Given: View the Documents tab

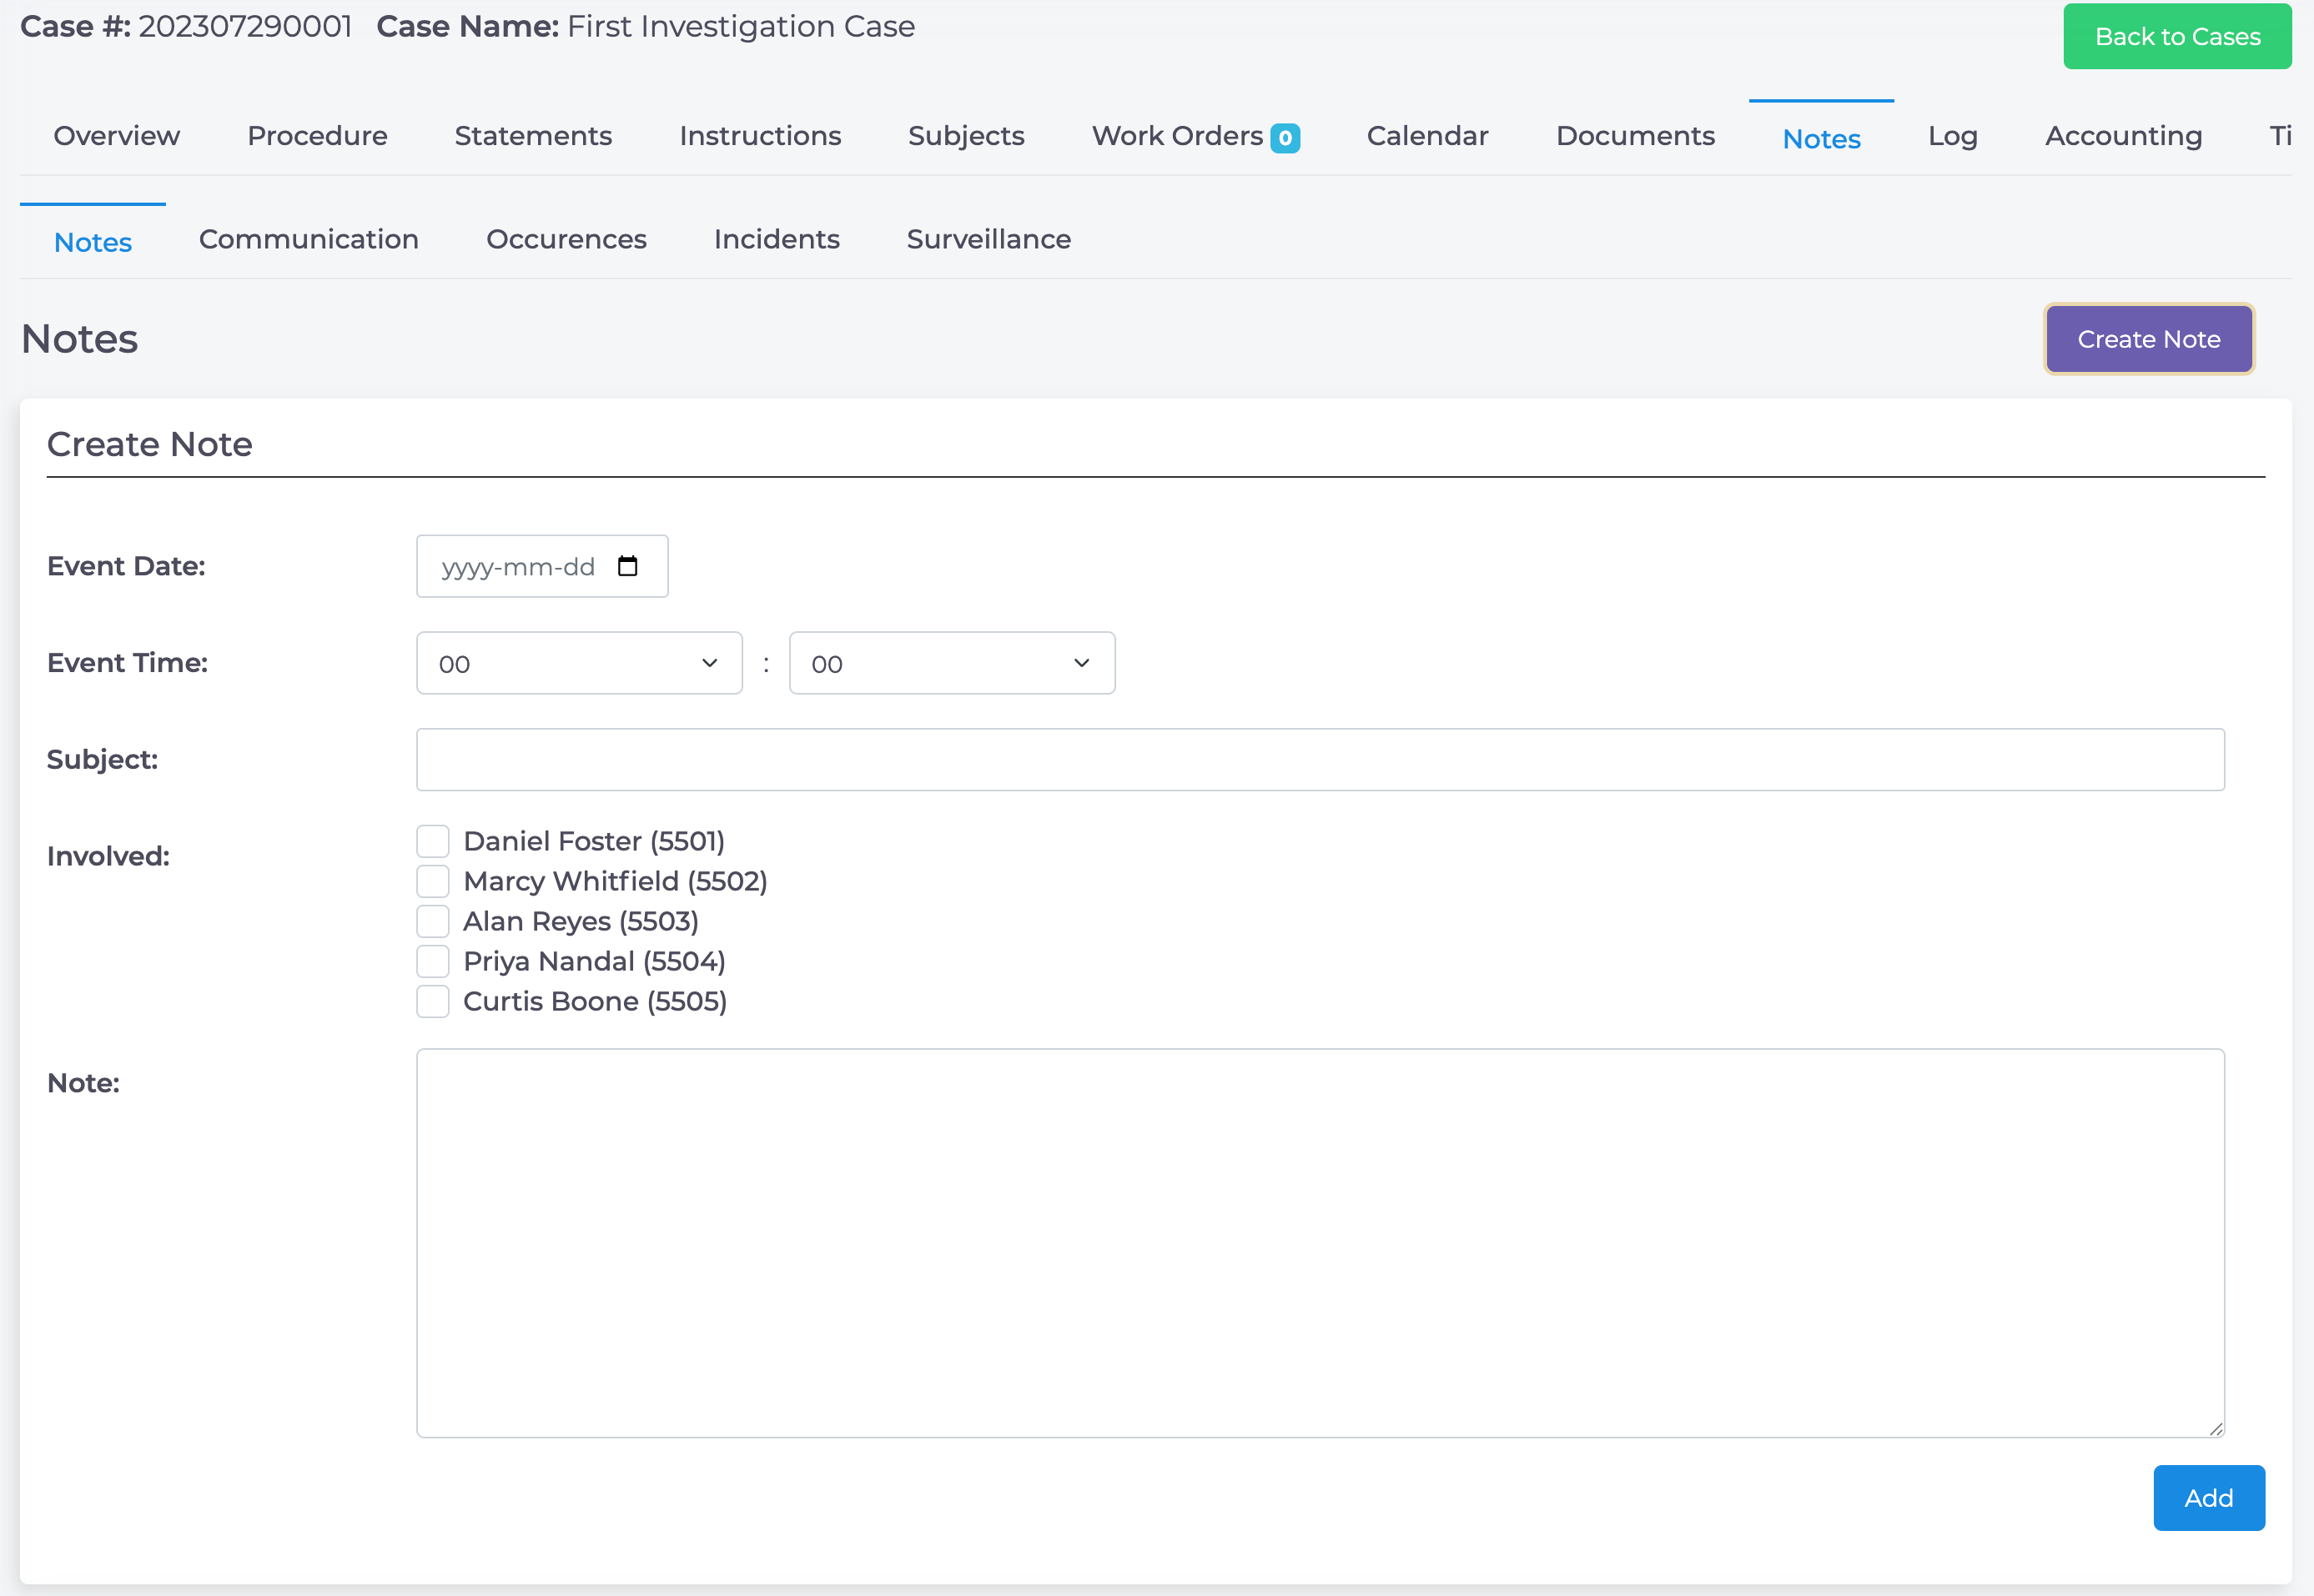Looking at the screenshot, I should click(1636, 136).
